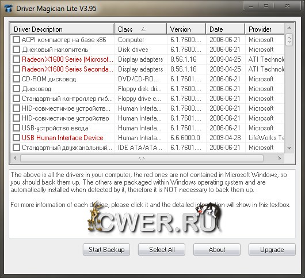Screen dimensions: 305x278
Task: Click the vertical scrollbar down arrow
Action: 289,148
